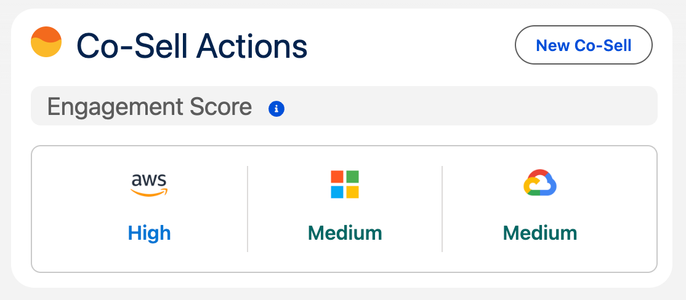Open the Engagement Score info tooltip icon
686x300 pixels.
tap(276, 109)
